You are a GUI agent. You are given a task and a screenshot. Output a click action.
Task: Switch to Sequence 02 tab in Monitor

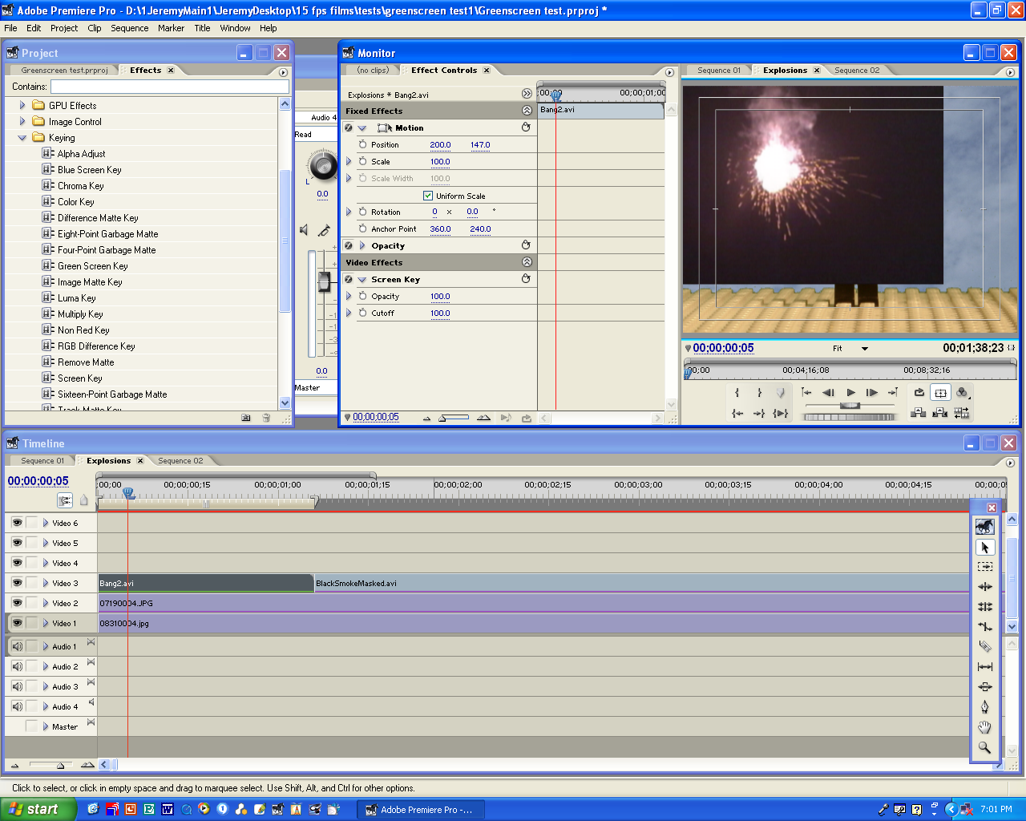pos(857,71)
